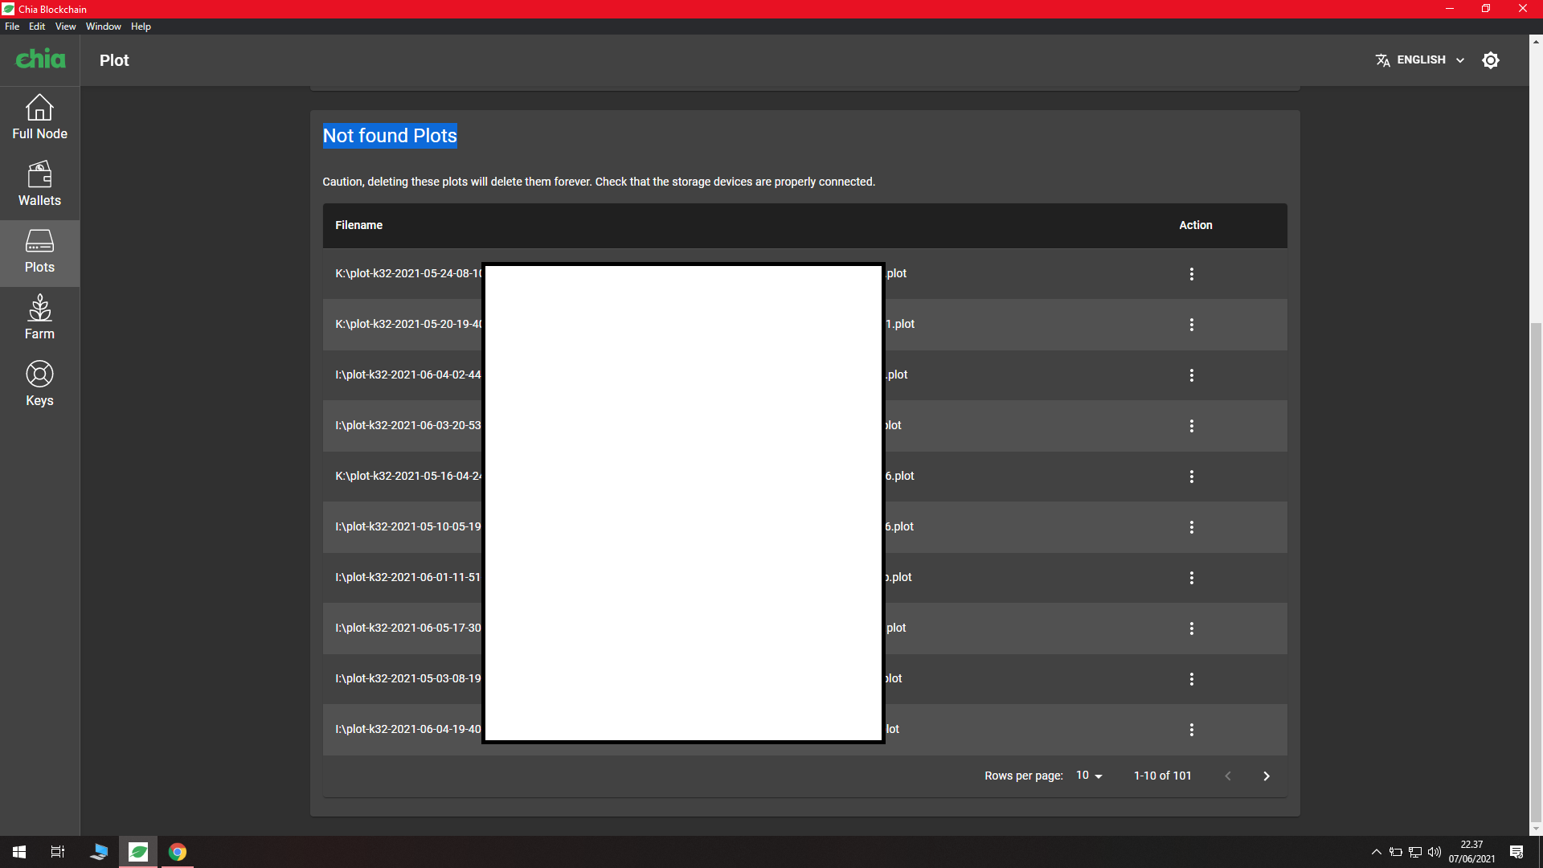The height and width of the screenshot is (868, 1543).
Task: Open the File menu
Action: pos(12,27)
